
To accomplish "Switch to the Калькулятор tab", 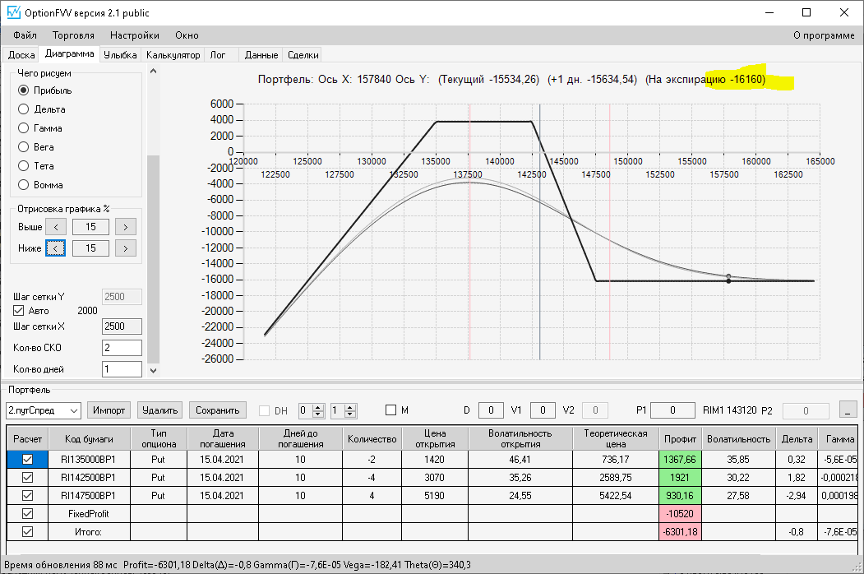I will (x=173, y=54).
